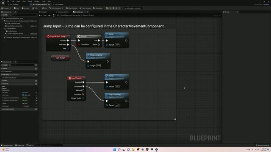Add new variable with Variables plus icon

pyautogui.click(x=36, y=84)
